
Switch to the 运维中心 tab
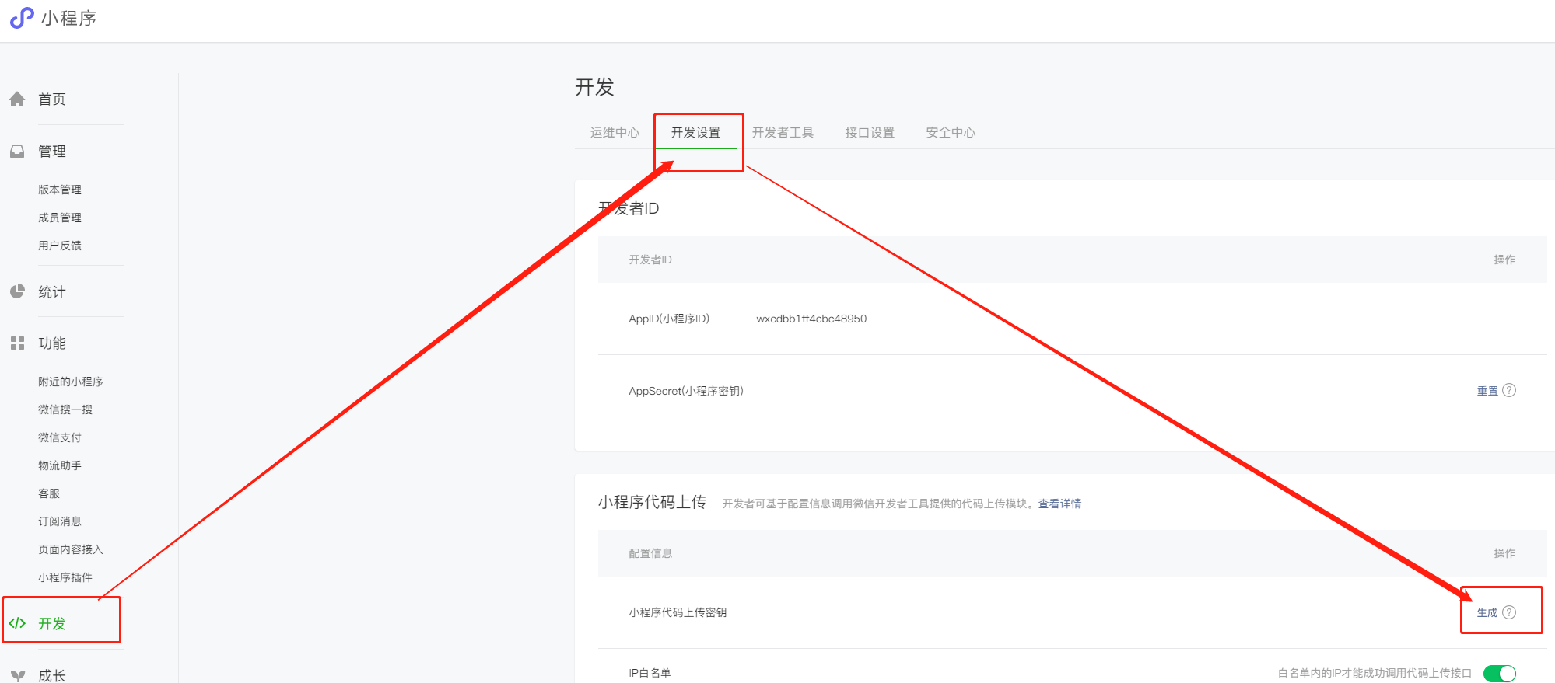(x=615, y=133)
